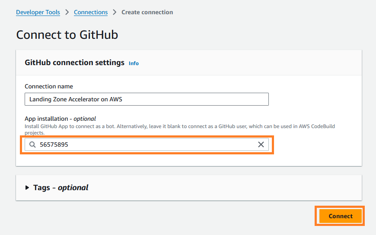The height and width of the screenshot is (235, 376).
Task: Open the Info link beside GitHub connection settings
Action: coord(134,63)
